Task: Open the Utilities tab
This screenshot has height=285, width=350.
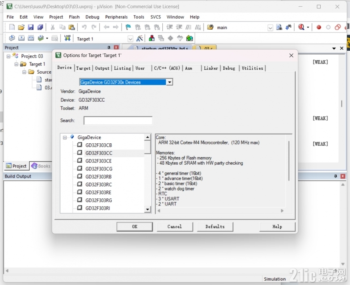Action: click(x=253, y=68)
